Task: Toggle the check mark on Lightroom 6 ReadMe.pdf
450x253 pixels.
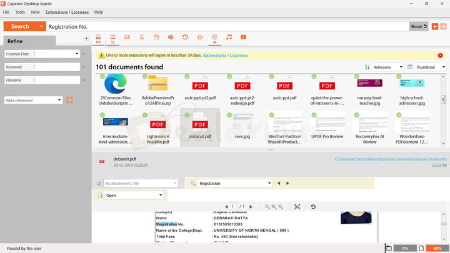Action: point(144,115)
